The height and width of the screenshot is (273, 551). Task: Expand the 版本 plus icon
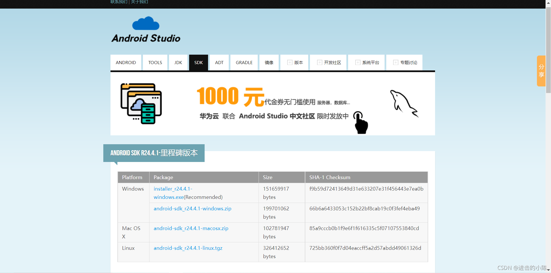tap(290, 62)
